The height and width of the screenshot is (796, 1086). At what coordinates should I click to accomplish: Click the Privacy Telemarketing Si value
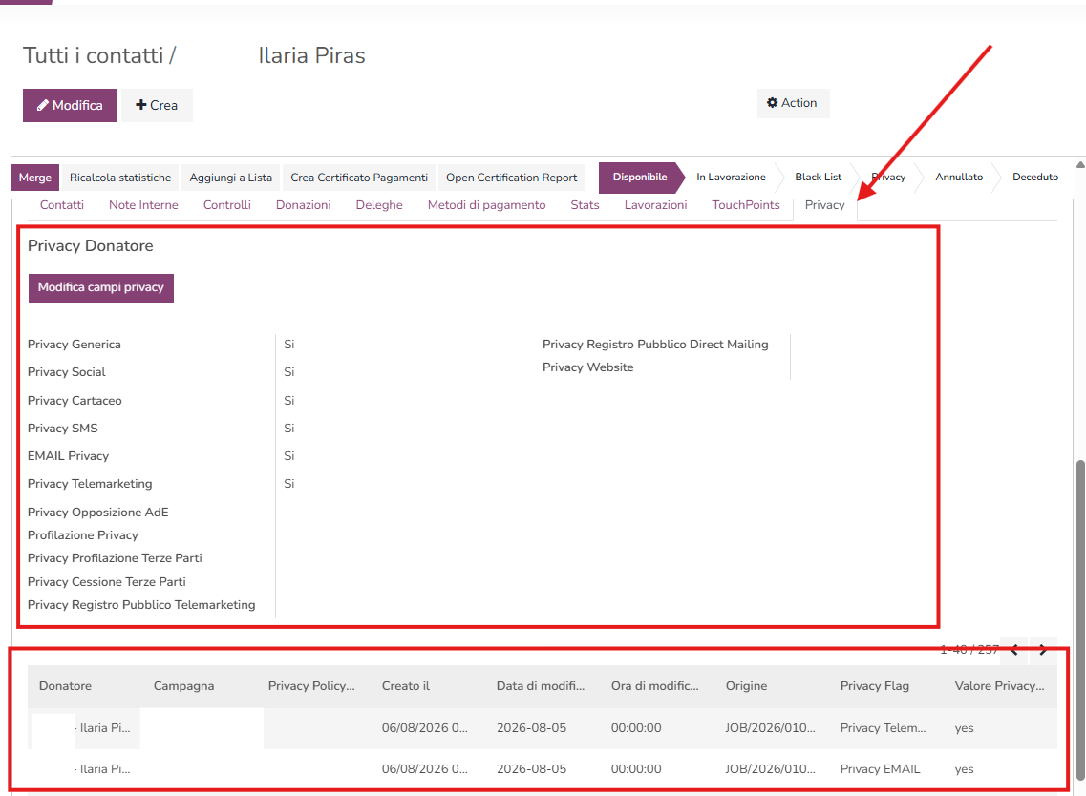click(288, 484)
